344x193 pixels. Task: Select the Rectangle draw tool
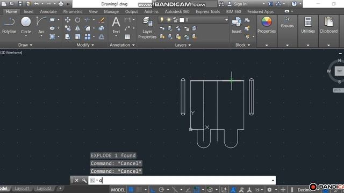(52, 20)
